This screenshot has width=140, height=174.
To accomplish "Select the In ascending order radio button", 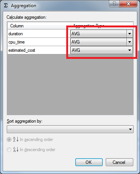I will point(9,139).
